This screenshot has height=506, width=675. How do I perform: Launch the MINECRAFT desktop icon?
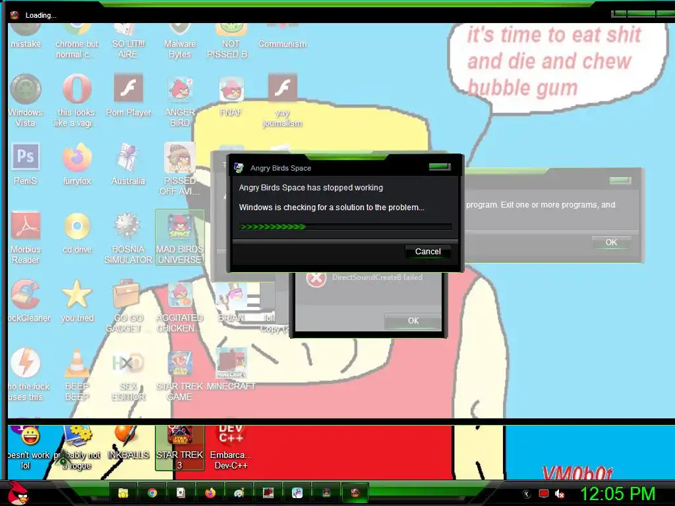pos(231,369)
